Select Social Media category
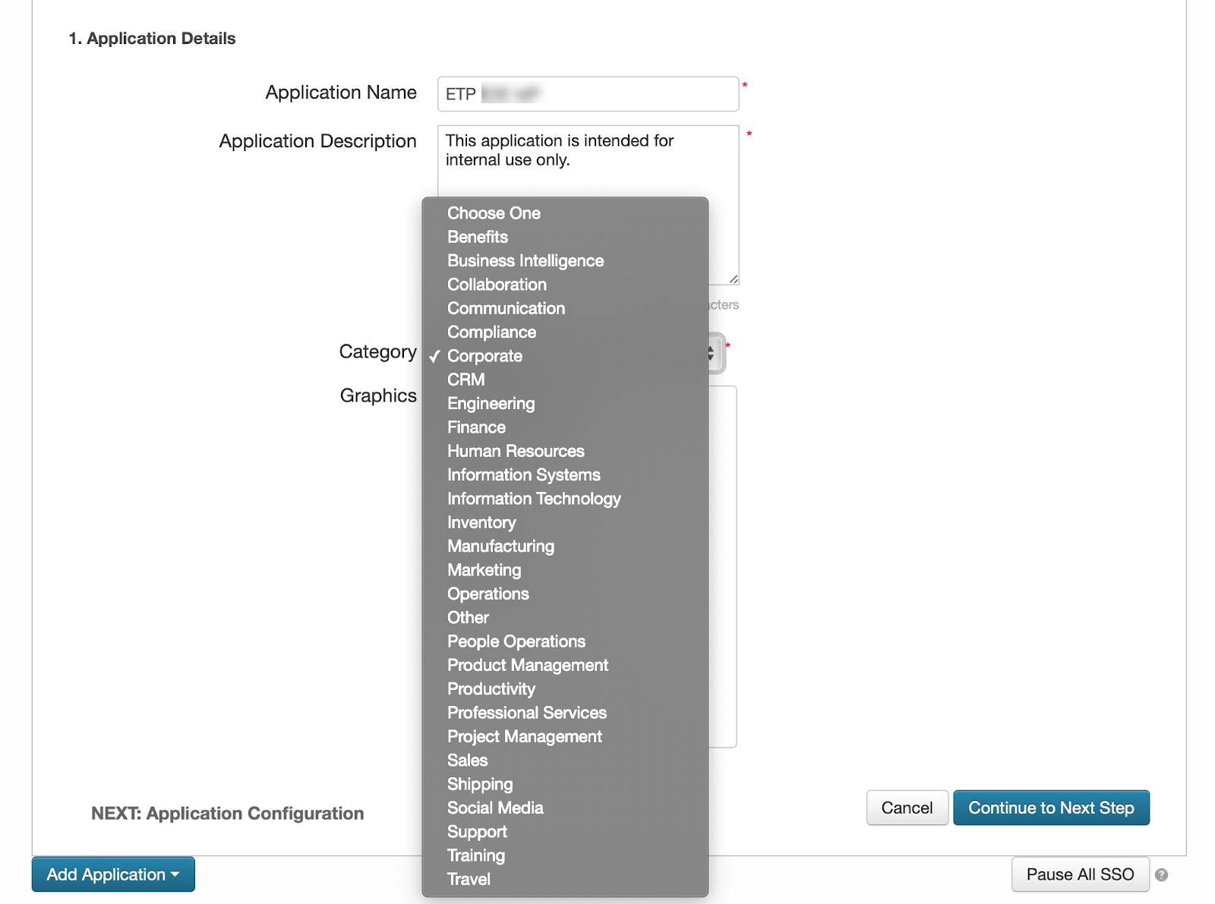The height and width of the screenshot is (904, 1215). point(495,808)
